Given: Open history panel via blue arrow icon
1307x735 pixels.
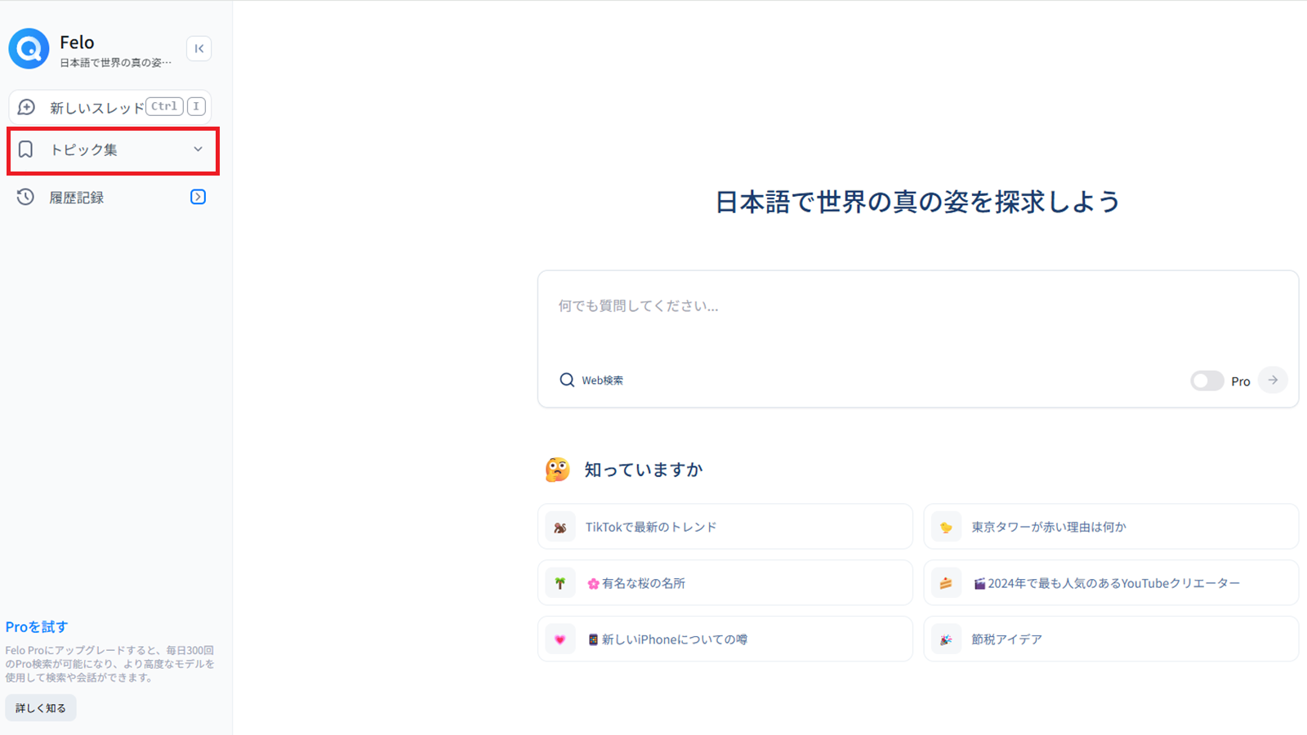Looking at the screenshot, I should coord(198,197).
